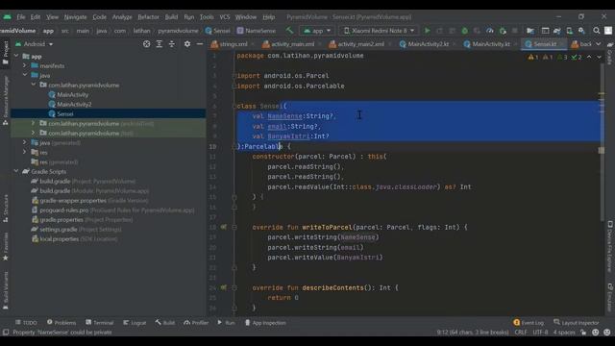Open Project panel settings gear
615x346 pixels.
point(187,44)
